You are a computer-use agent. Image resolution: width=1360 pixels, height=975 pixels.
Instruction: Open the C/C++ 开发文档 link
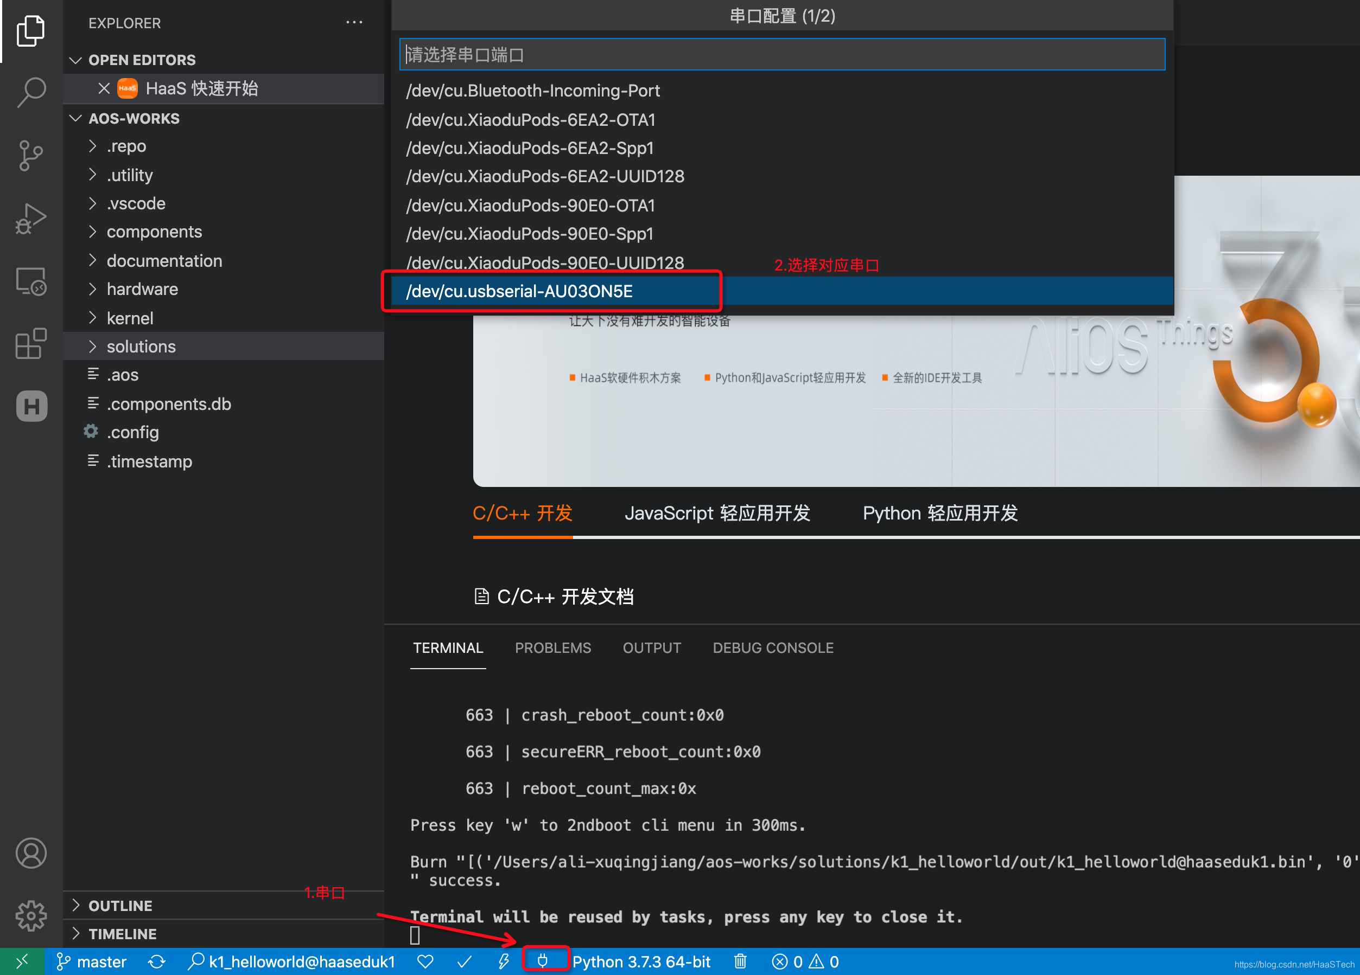click(x=564, y=596)
